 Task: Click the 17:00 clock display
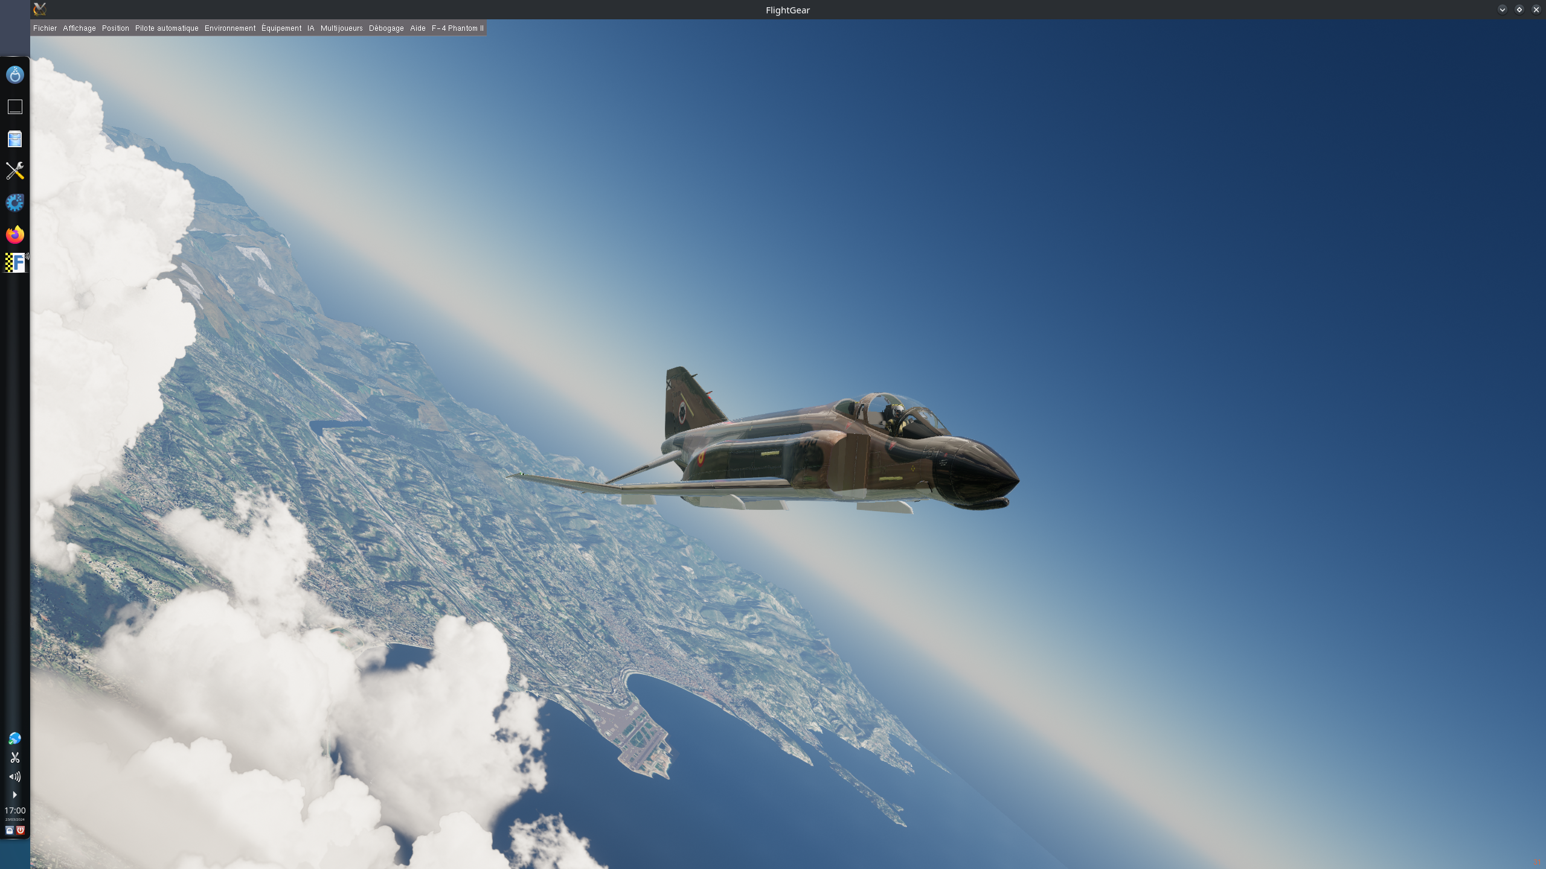tap(14, 811)
